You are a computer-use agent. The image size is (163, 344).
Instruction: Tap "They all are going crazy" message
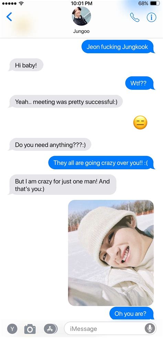[x=101, y=163]
